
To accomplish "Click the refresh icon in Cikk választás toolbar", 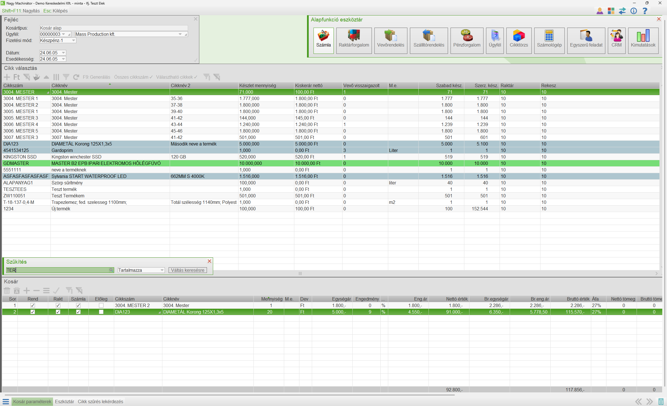I will [76, 77].
